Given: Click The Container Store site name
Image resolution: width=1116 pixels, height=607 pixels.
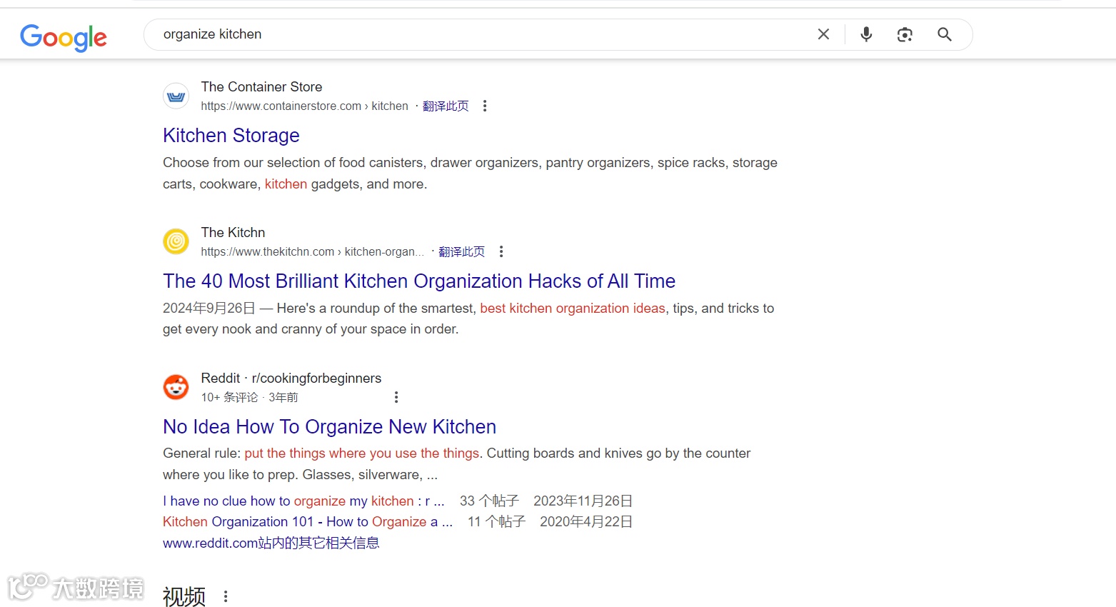Looking at the screenshot, I should 261,87.
